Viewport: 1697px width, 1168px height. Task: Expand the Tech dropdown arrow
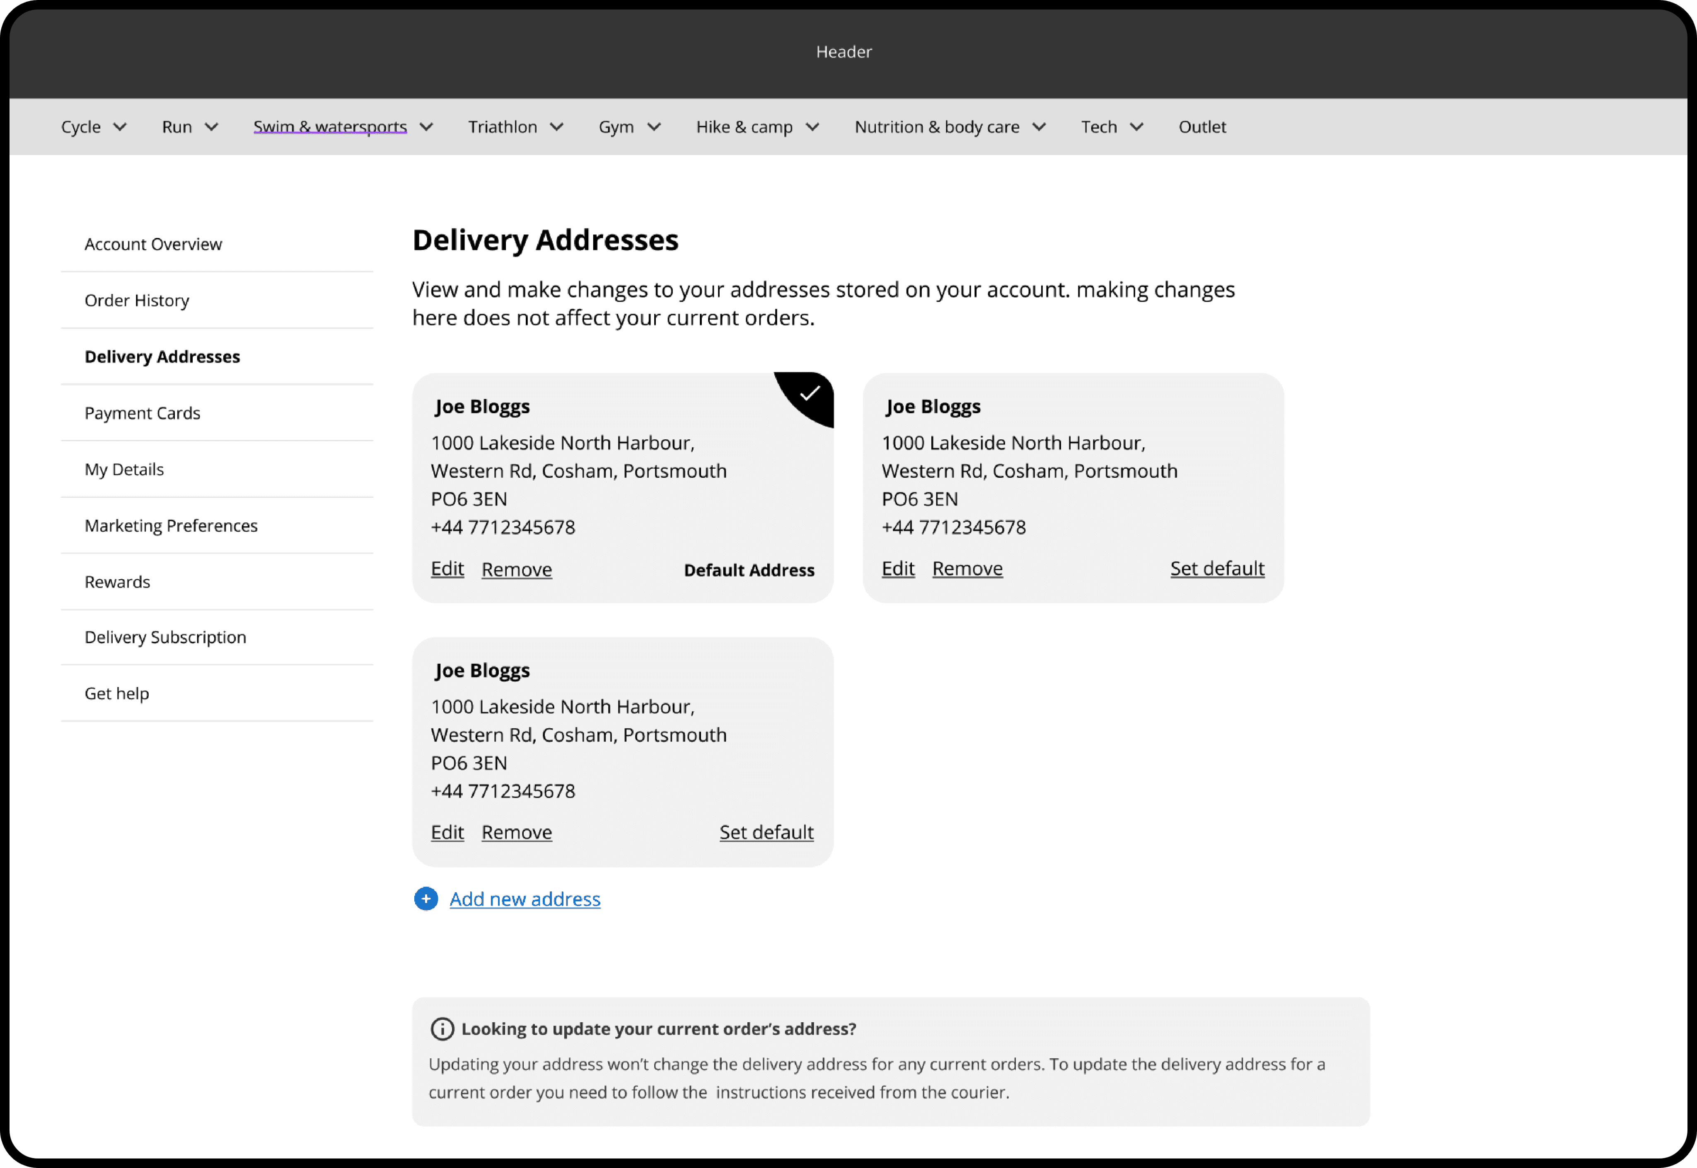tap(1136, 128)
